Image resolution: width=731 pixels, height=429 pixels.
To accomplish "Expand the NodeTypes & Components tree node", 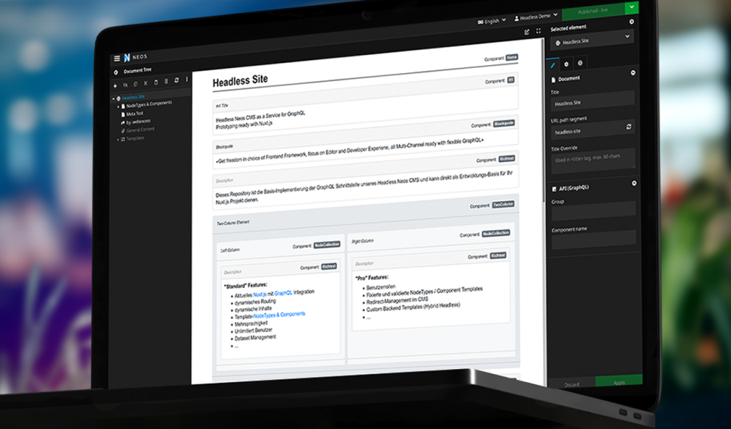I will pyautogui.click(x=118, y=106).
